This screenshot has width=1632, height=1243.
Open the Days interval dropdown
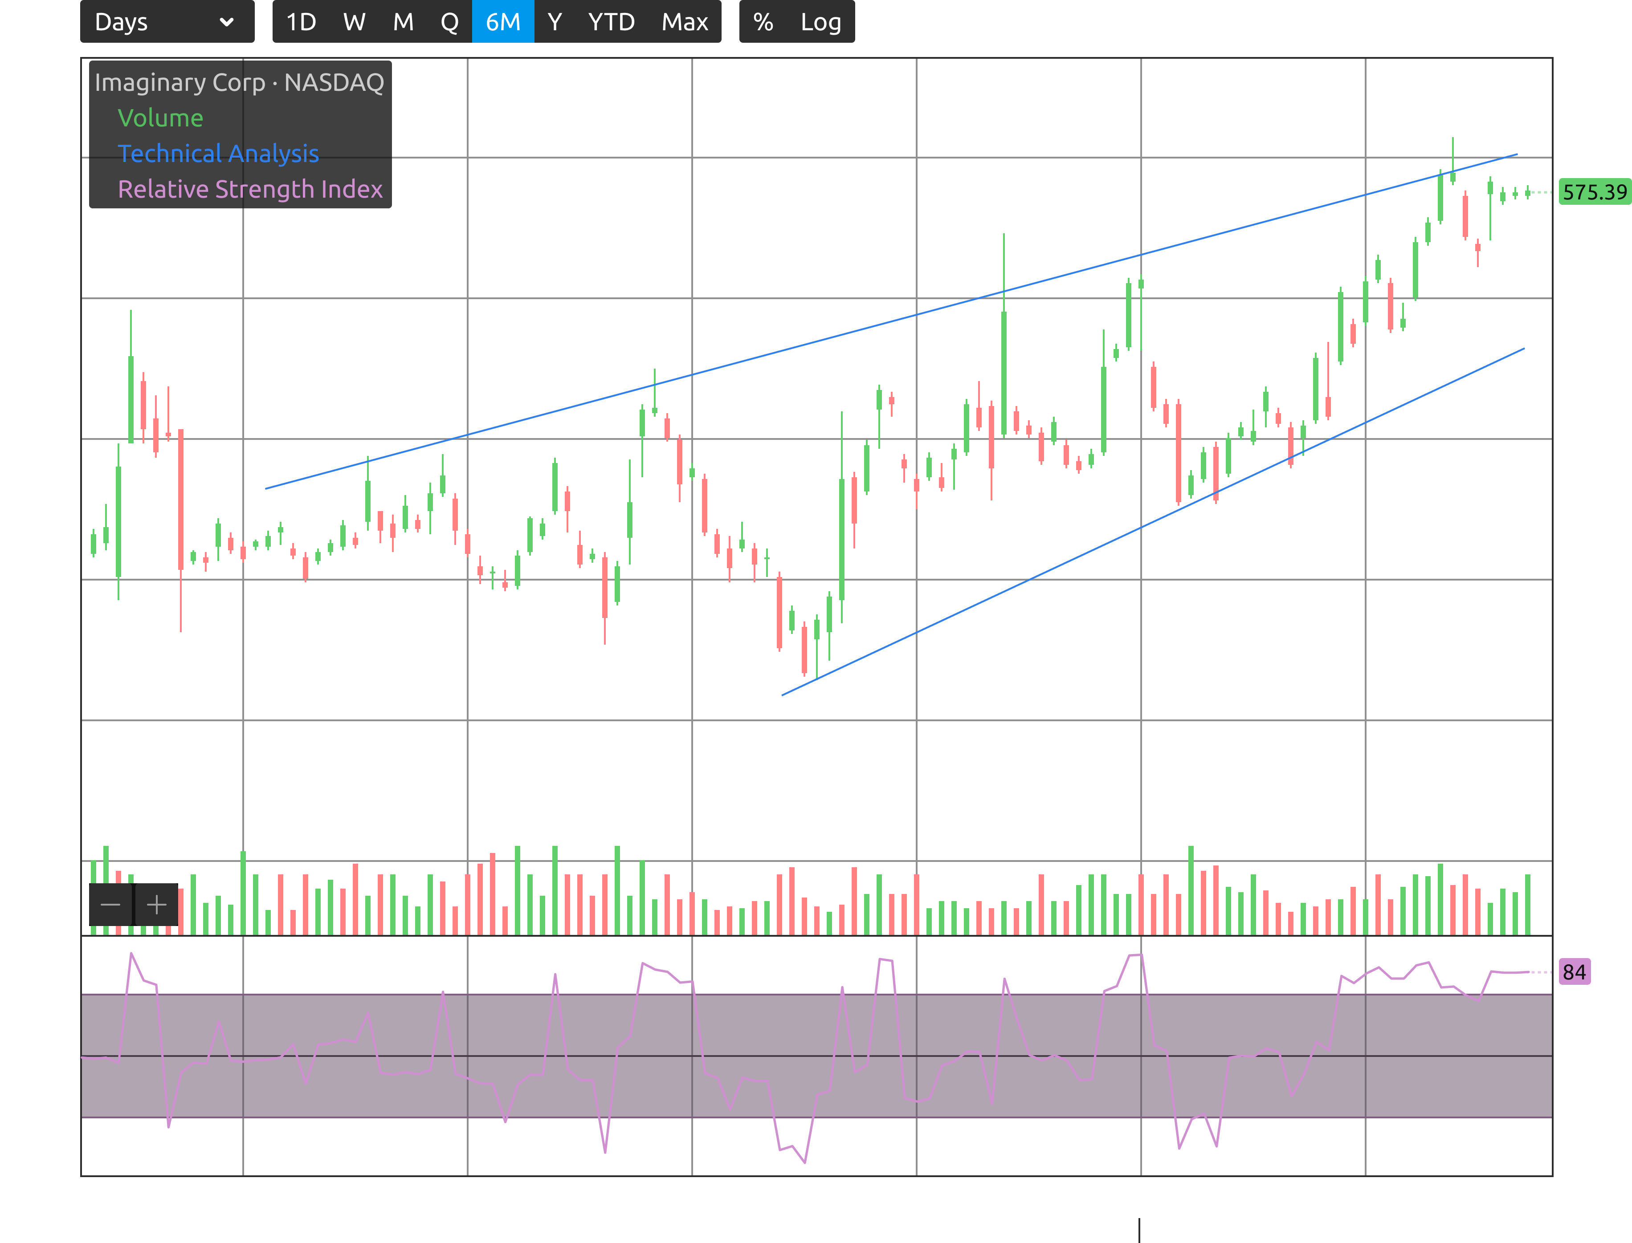(167, 22)
